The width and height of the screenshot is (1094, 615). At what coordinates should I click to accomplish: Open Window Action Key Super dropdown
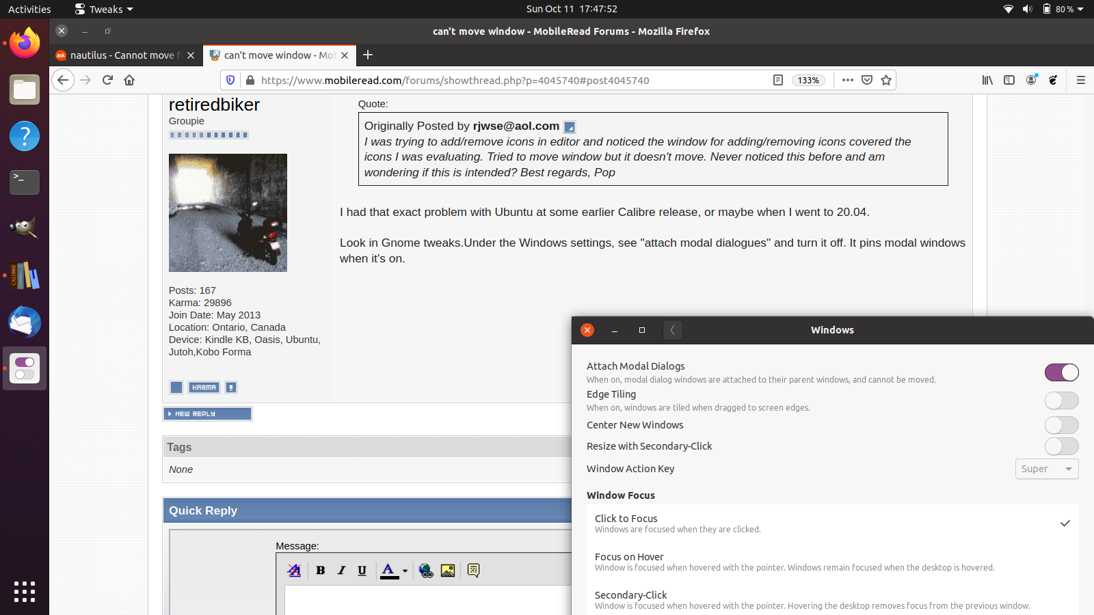coord(1047,469)
